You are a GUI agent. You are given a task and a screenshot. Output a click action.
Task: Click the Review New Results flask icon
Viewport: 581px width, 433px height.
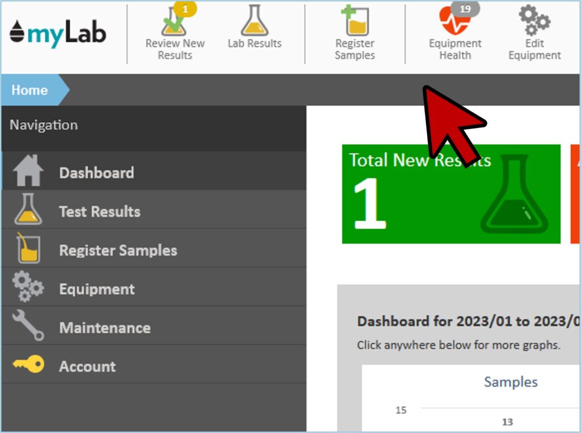coord(174,23)
